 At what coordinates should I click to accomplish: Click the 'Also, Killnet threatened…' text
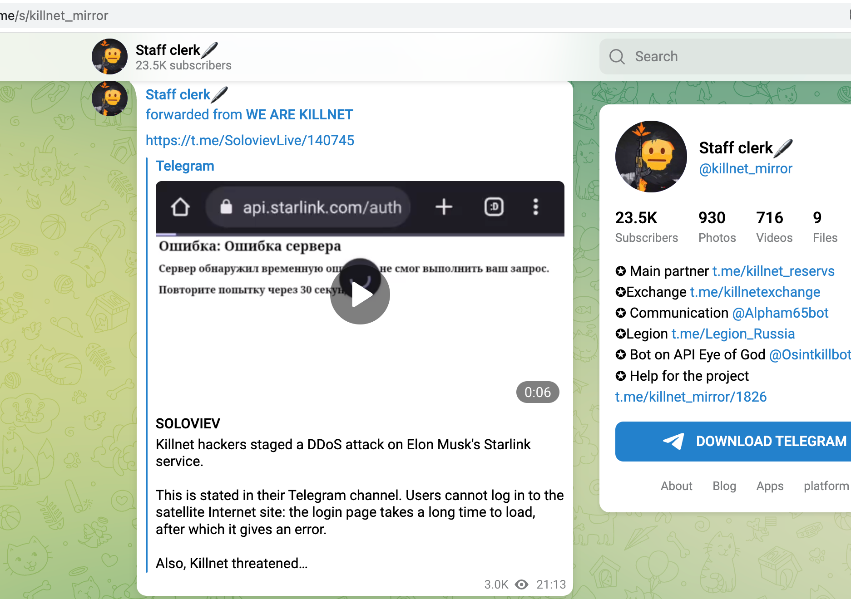point(232,564)
